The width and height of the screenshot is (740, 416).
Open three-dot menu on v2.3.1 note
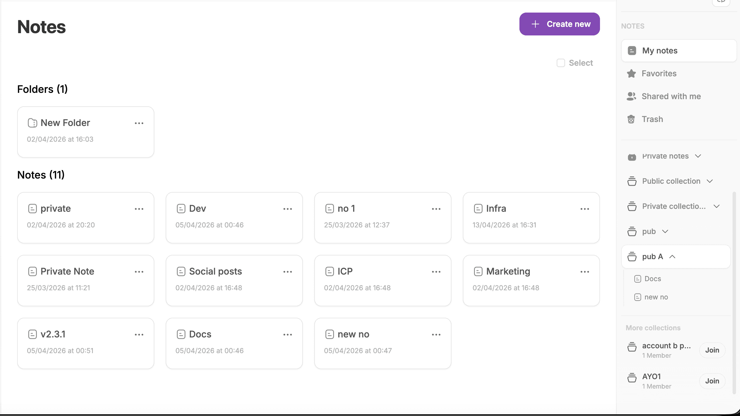click(x=139, y=335)
